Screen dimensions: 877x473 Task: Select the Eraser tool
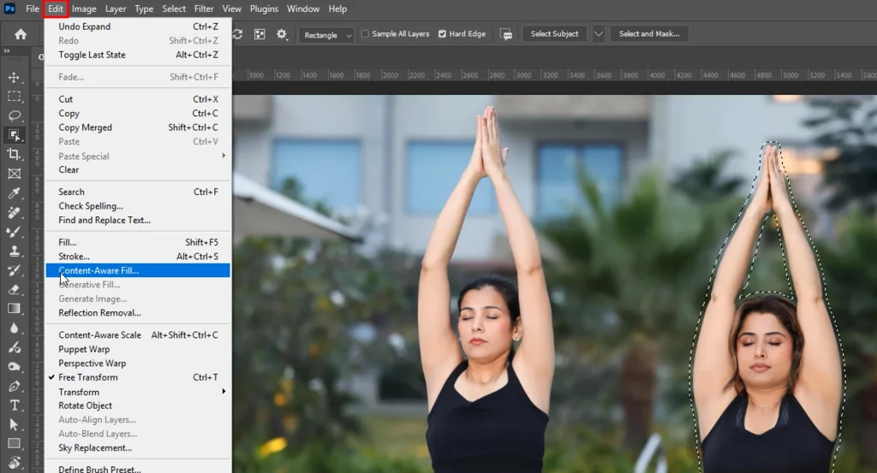click(x=15, y=289)
